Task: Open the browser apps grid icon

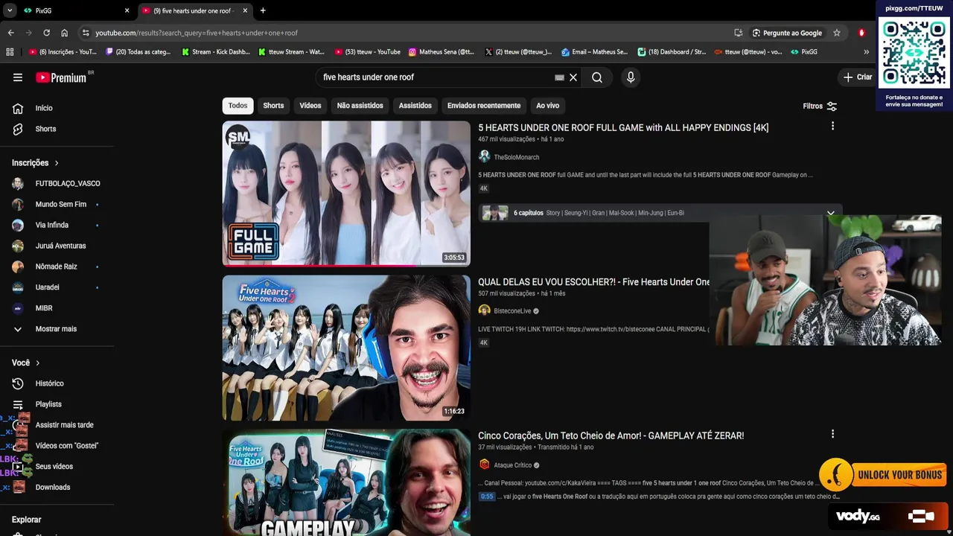Action: click(x=10, y=52)
